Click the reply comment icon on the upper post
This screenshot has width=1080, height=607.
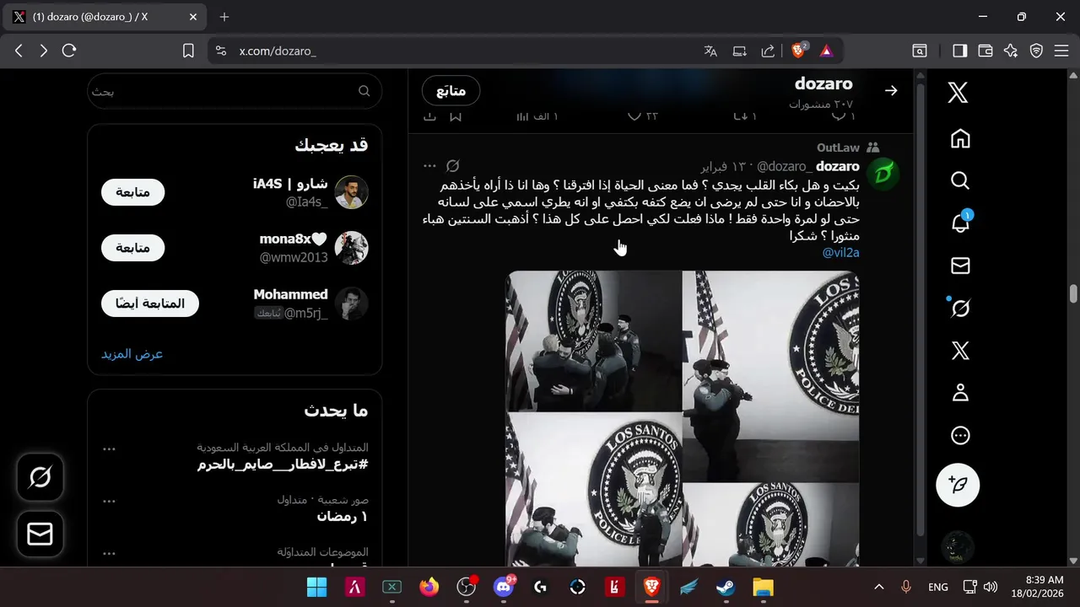[840, 115]
